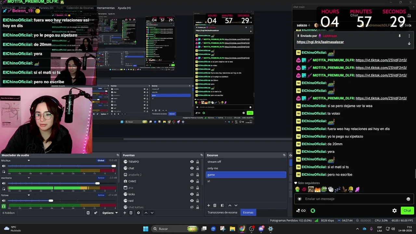Move selected scene up in Escenas
This screenshot has height=234, width=416.
(230, 205)
